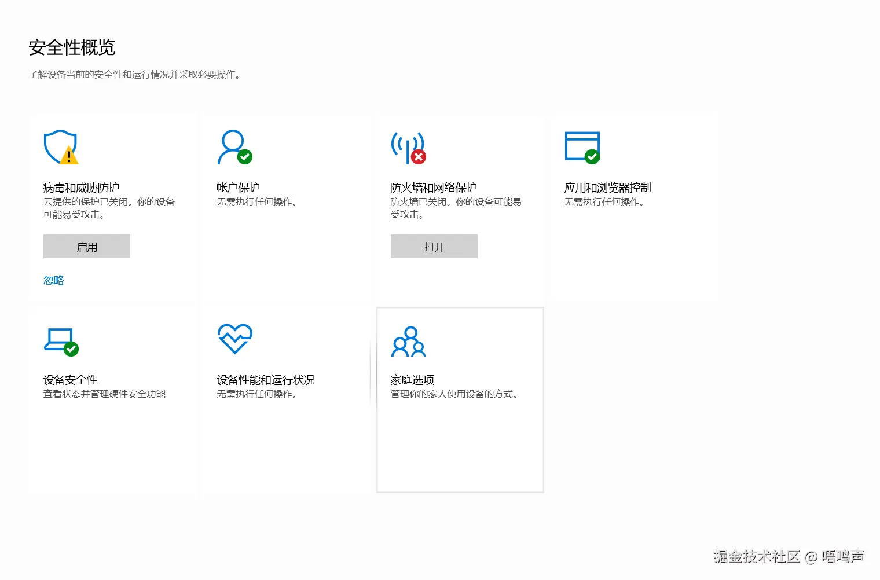The width and height of the screenshot is (880, 580).
Task: Click the 家庭选项 family icon
Action: (408, 343)
